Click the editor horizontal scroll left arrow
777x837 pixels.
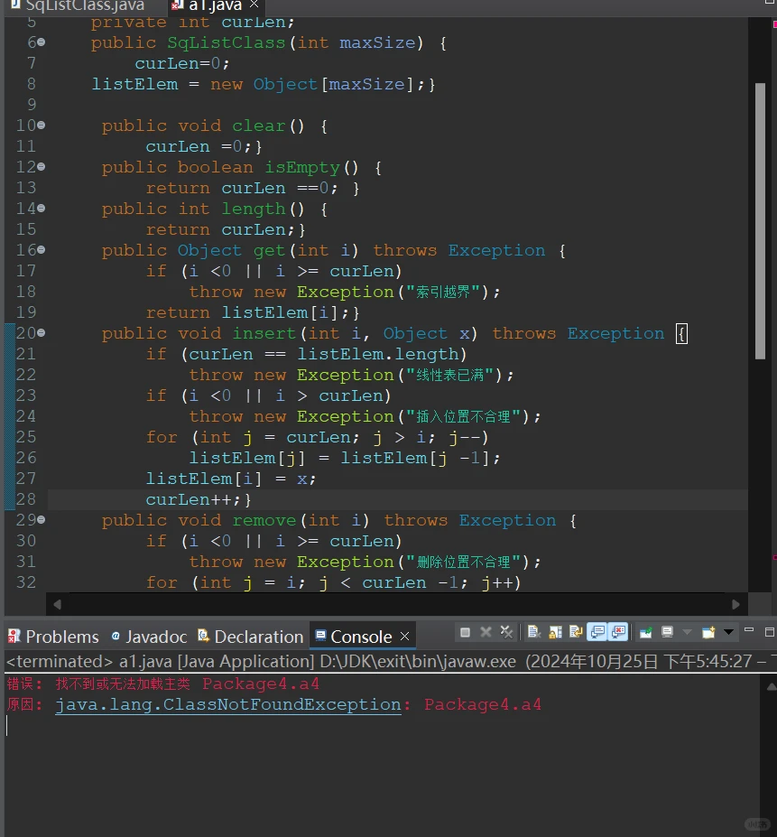(57, 604)
